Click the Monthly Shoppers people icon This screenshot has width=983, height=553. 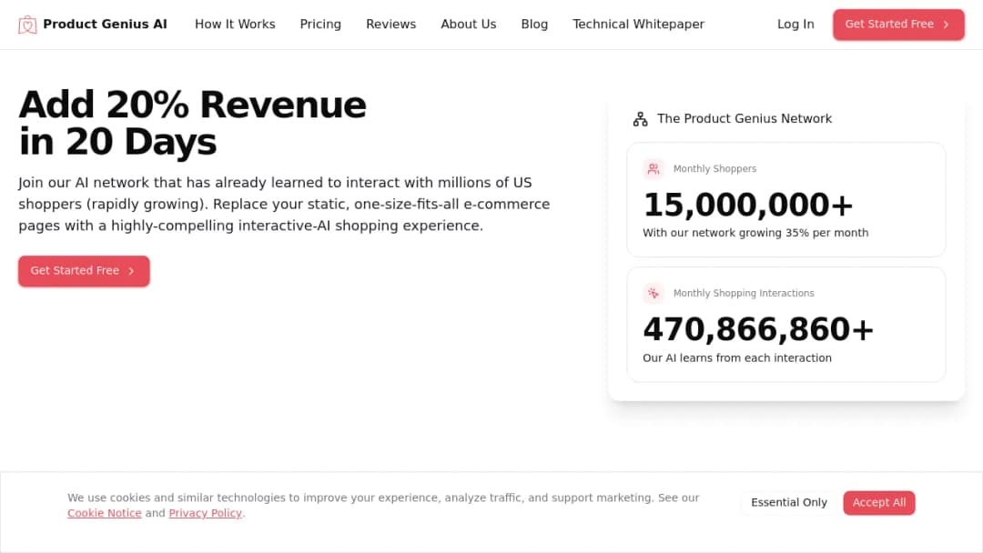pos(654,168)
